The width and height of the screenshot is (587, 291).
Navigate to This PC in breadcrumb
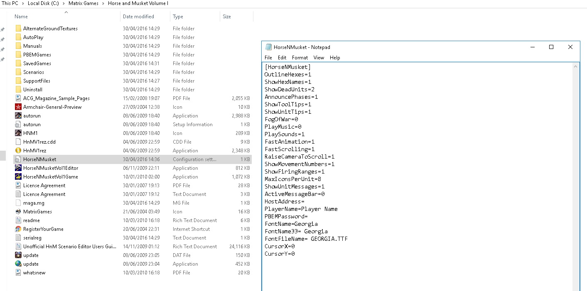click(x=10, y=3)
